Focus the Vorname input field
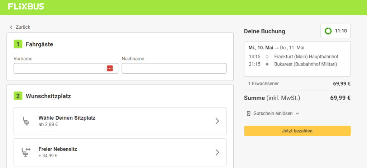 click(66, 68)
